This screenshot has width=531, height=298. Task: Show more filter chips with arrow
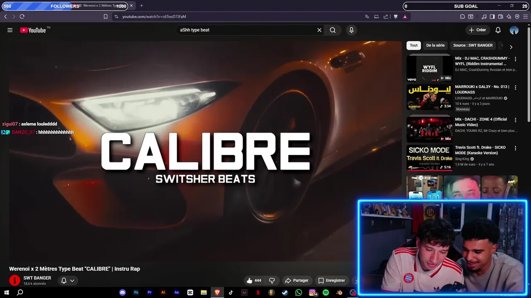[x=511, y=47]
